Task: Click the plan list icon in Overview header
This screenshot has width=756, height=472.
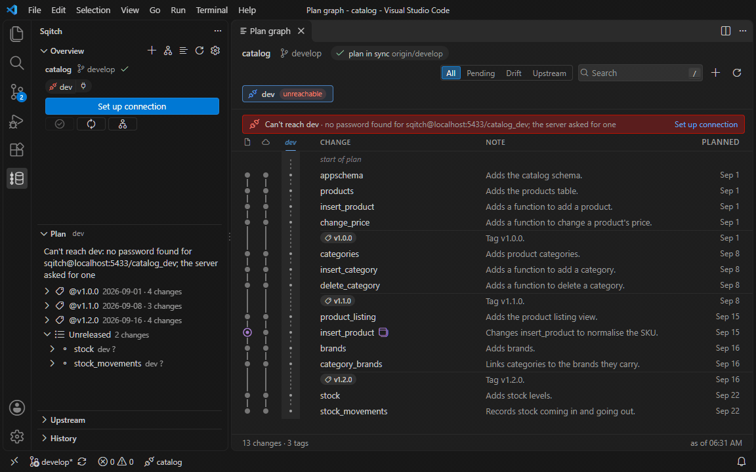Action: click(183, 50)
